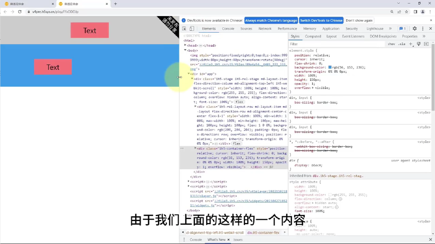This screenshot has height=244, width=435.
Task: Select the inspect element picker icon
Action: pos(184,29)
